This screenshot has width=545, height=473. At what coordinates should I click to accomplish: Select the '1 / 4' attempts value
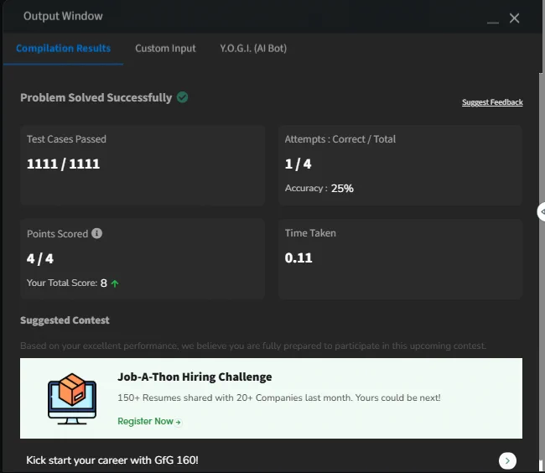point(298,164)
